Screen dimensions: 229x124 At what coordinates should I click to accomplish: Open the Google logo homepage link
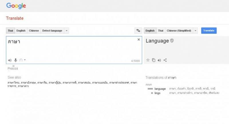pos(16,6)
